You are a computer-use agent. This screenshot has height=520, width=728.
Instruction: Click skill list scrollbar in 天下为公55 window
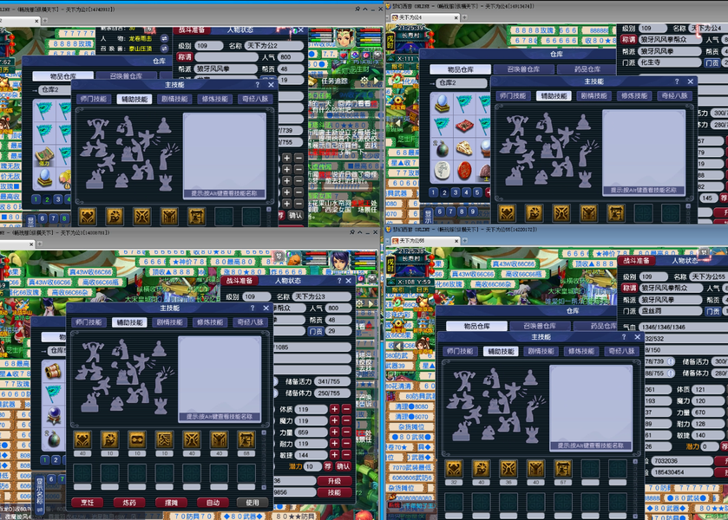tap(634, 487)
